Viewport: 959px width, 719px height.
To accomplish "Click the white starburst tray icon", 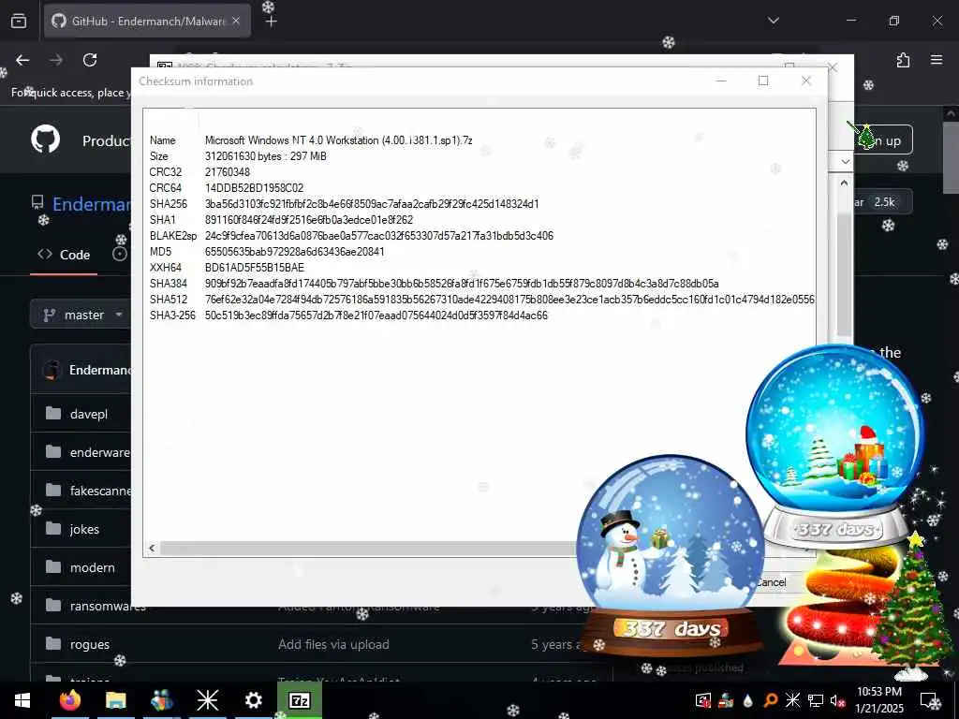I will tap(792, 700).
